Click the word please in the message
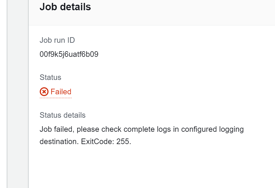This screenshot has height=188, width=275. pos(88,130)
